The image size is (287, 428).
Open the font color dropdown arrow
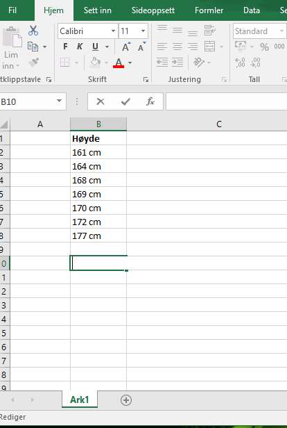130,63
